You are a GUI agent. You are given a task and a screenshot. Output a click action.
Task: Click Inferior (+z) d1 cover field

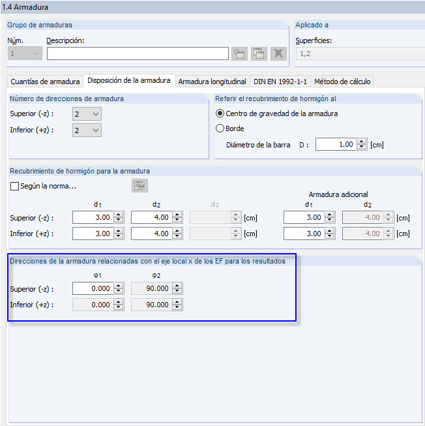93,234
